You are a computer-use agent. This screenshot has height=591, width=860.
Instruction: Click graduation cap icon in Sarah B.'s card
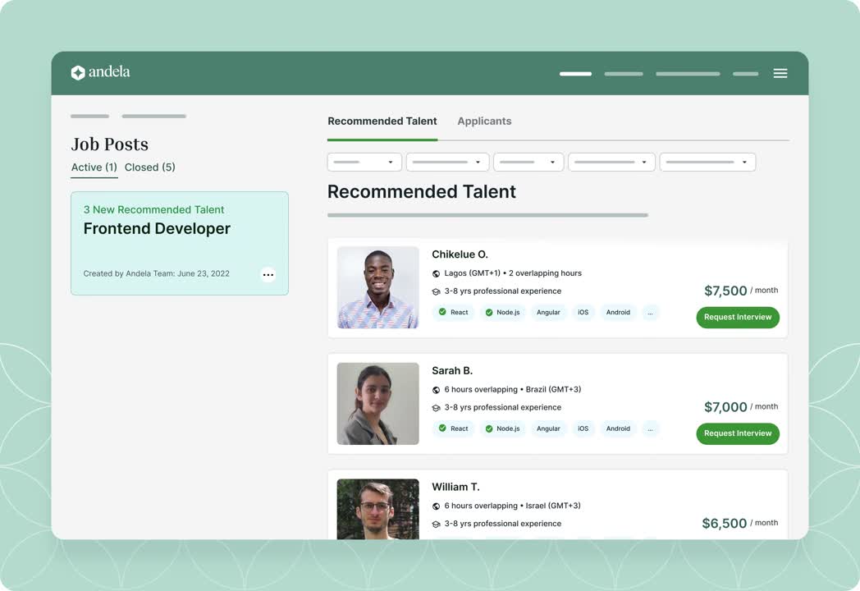[x=437, y=408]
